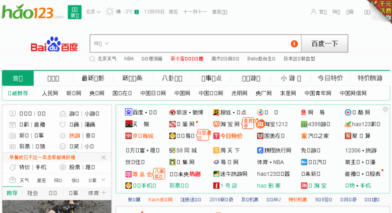
Task: Open the sidebar 旅游 orange link
Action: (x=75, y=135)
